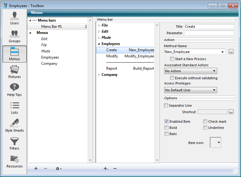Screen dimensions: 241x177
Task: Select the Pictures toolbox icon
Action: (15, 72)
